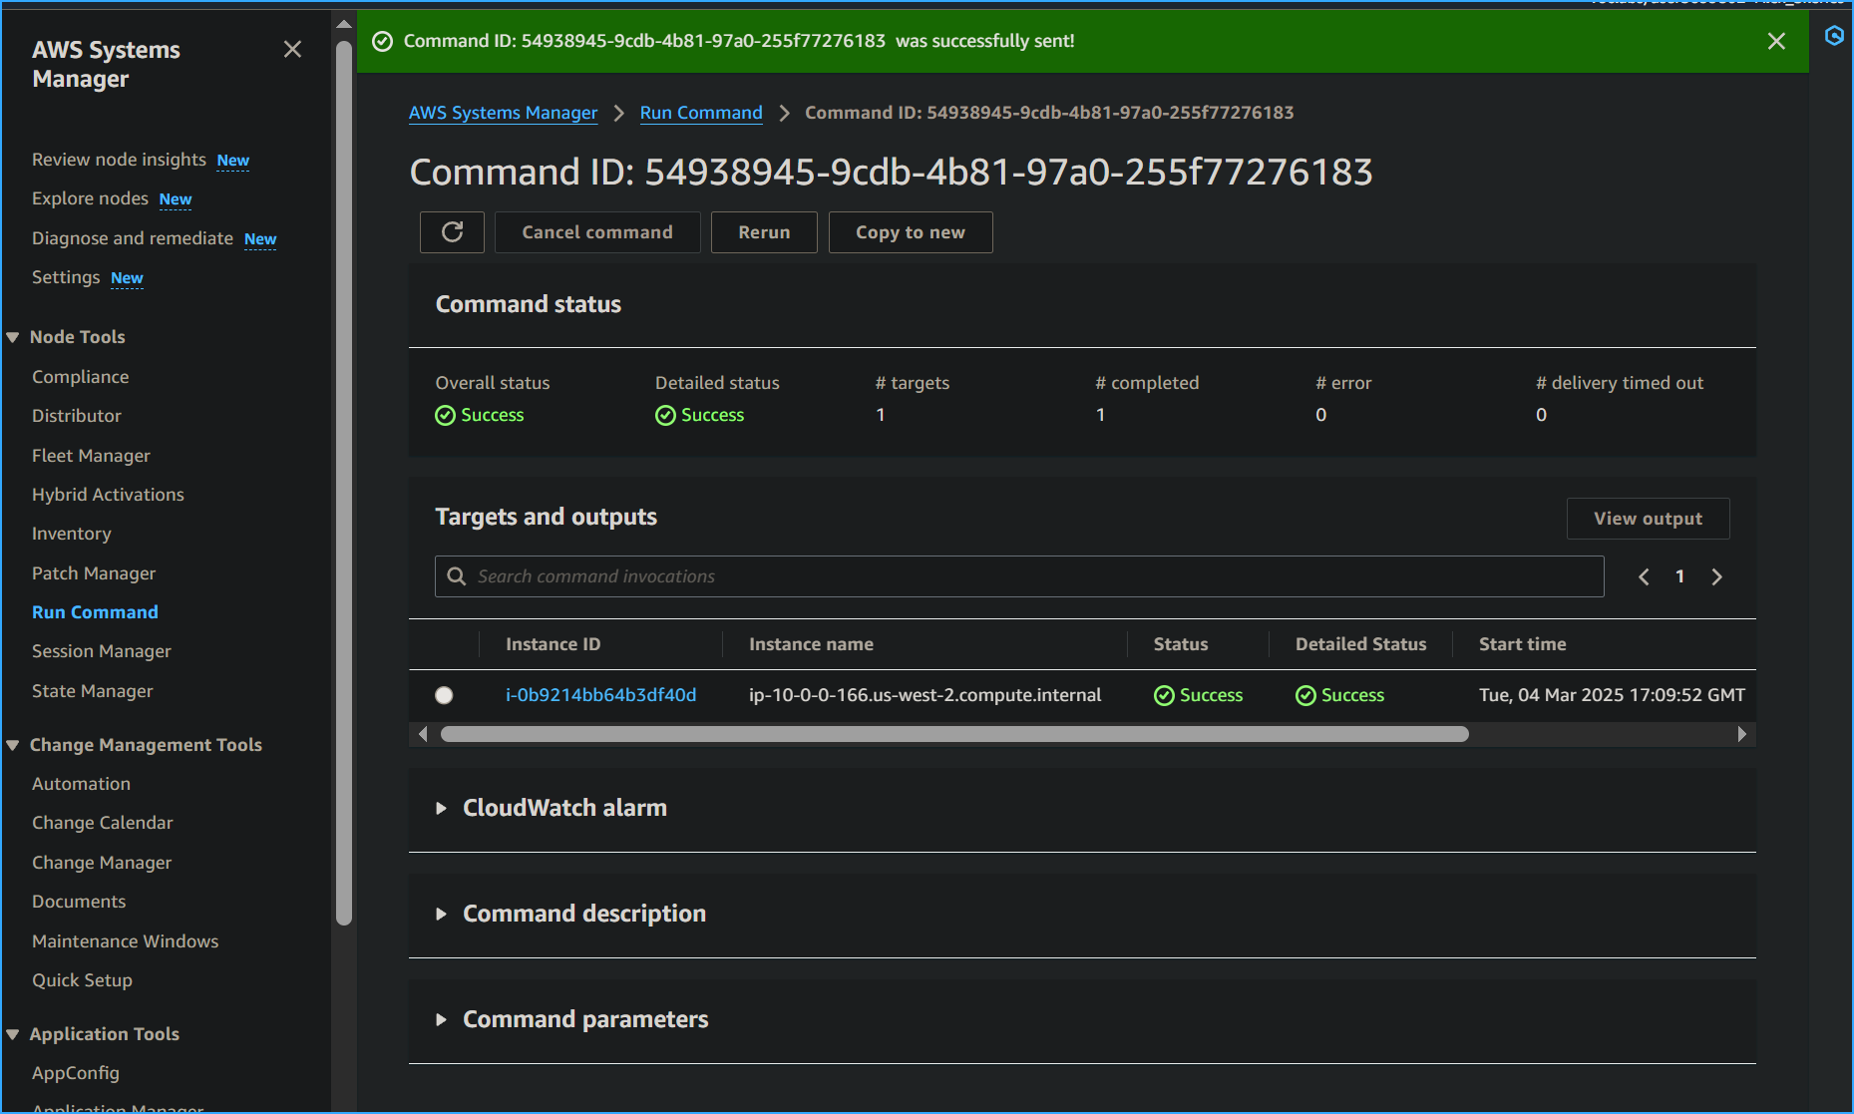Go back using left pagination arrow
The height and width of the screenshot is (1114, 1854).
[1643, 576]
